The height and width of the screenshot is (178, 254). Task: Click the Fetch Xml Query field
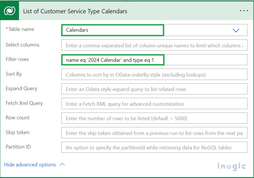click(154, 103)
